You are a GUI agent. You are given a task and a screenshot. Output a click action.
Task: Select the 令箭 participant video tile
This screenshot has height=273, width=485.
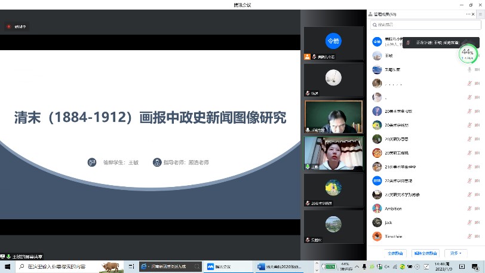point(333,44)
